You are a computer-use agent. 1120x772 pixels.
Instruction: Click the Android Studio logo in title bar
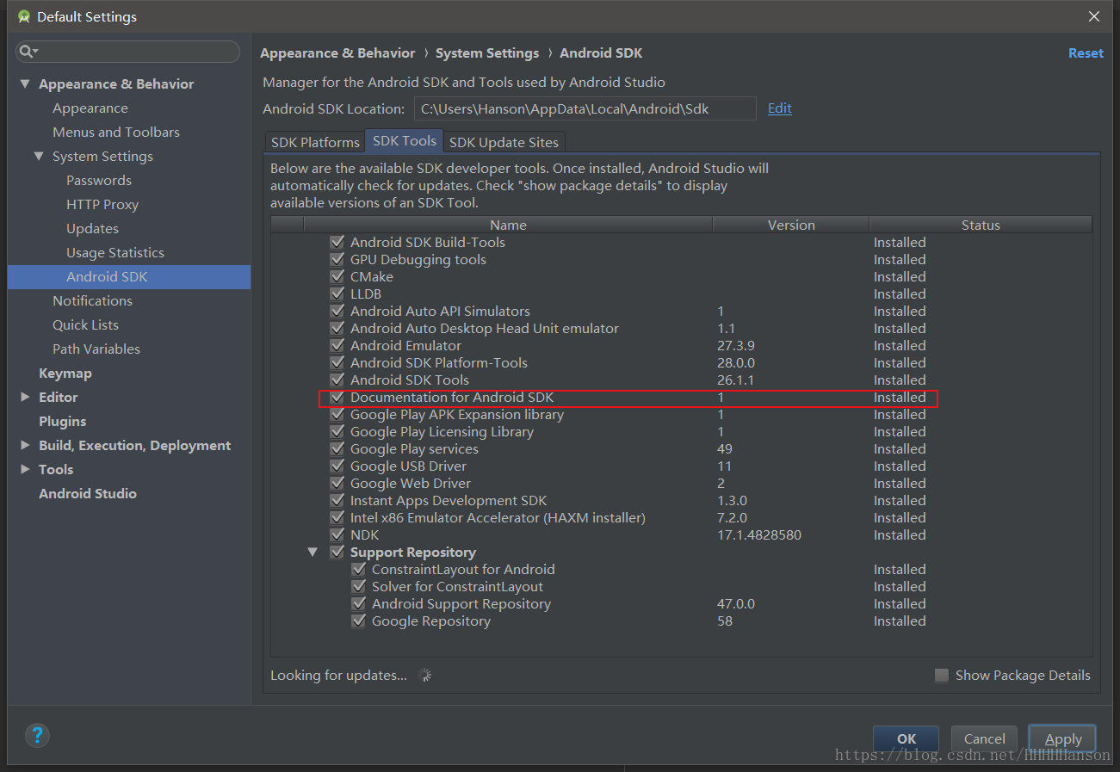[x=24, y=16]
